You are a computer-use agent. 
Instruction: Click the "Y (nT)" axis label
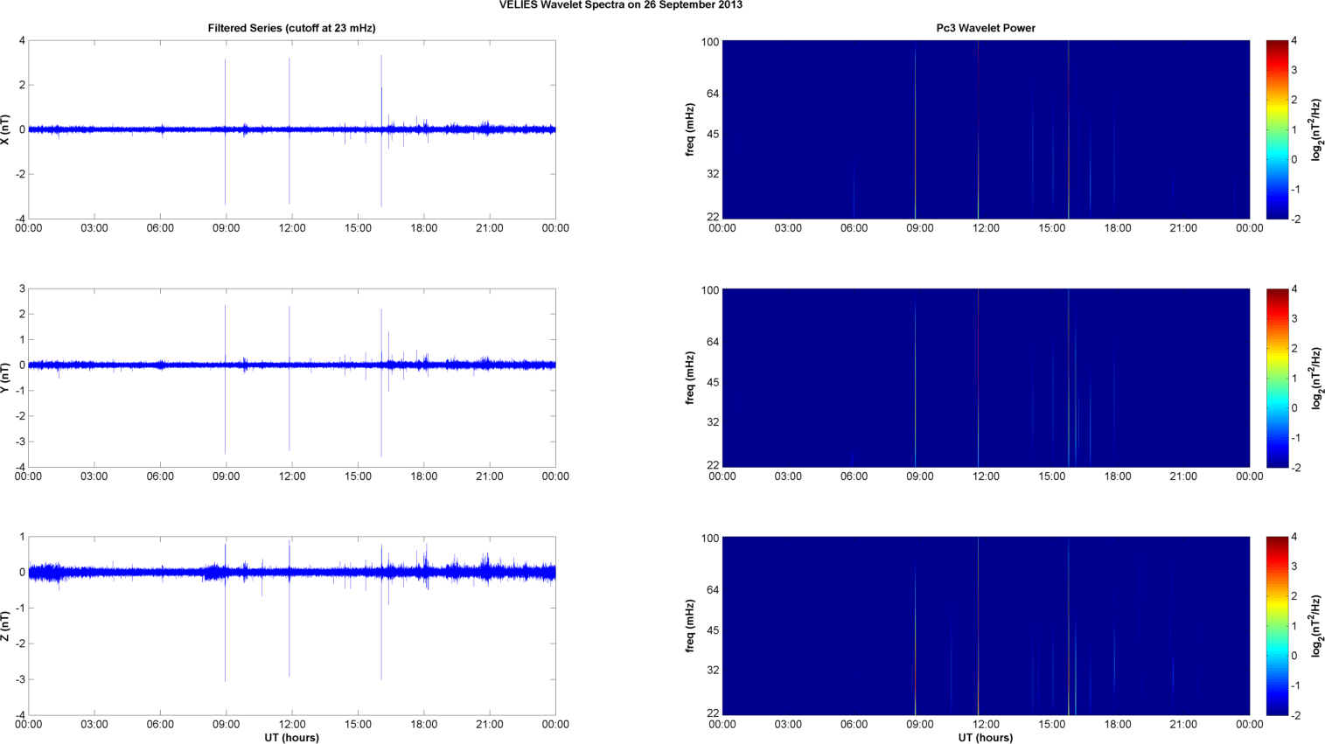pyautogui.click(x=6, y=378)
